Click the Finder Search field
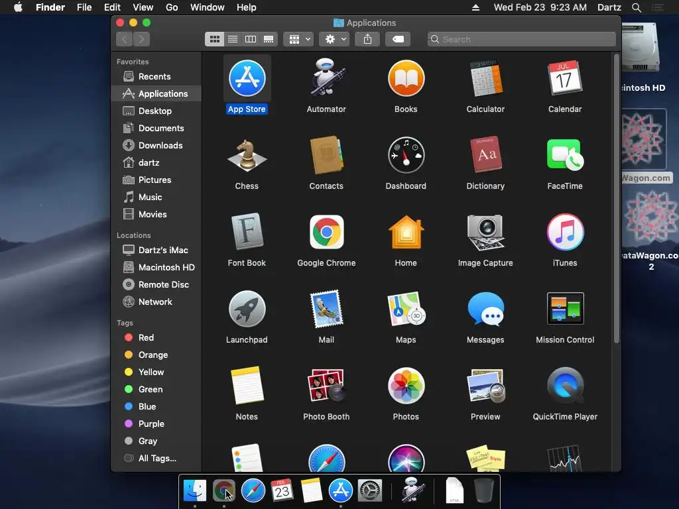Screen dimensions: 679x509 point(521,39)
